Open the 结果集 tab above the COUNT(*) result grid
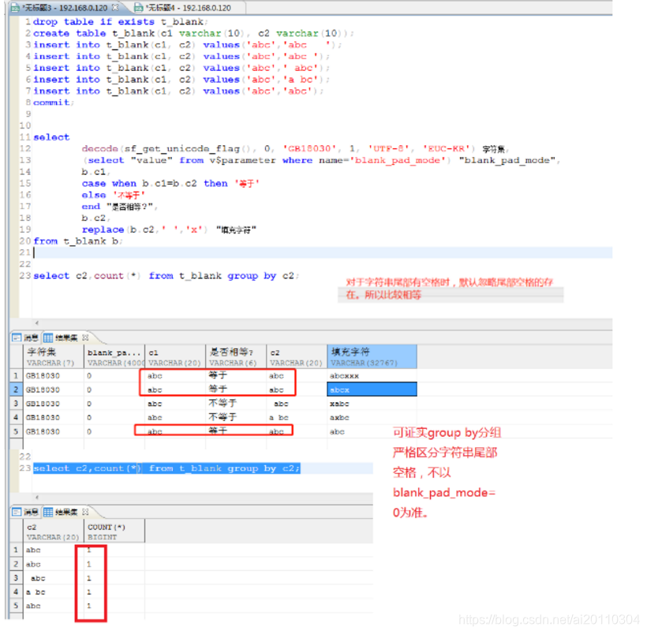Screen dimensions: 647x634 click(x=61, y=512)
